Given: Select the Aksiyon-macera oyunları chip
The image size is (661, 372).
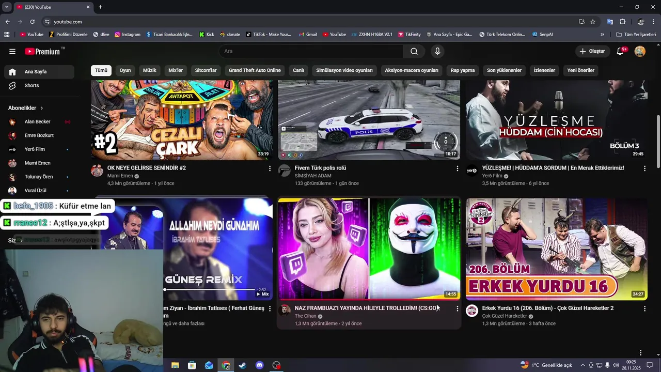Looking at the screenshot, I should point(412,70).
